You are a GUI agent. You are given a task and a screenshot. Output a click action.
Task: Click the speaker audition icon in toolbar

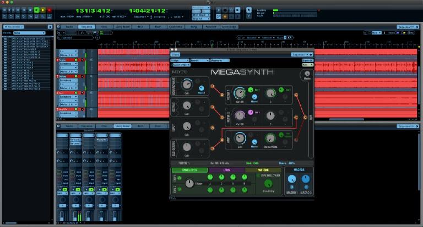pyautogui.click(x=237, y=10)
